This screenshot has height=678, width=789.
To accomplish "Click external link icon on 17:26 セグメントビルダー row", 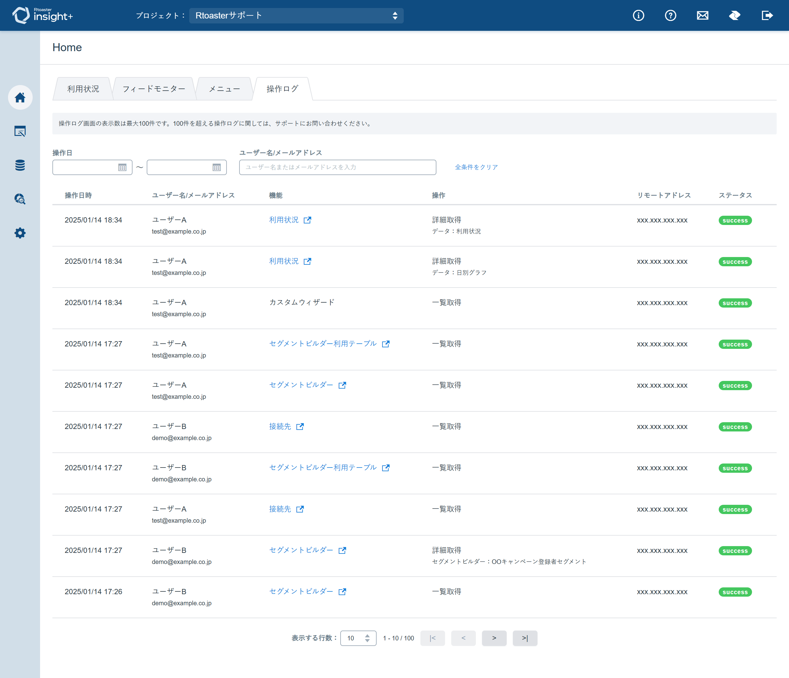I will (x=342, y=592).
